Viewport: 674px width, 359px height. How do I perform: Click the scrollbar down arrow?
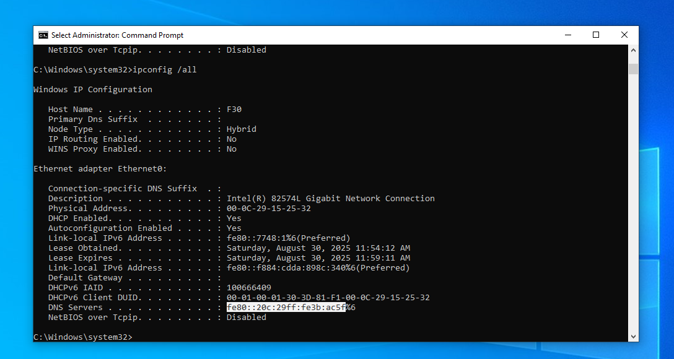pyautogui.click(x=633, y=336)
